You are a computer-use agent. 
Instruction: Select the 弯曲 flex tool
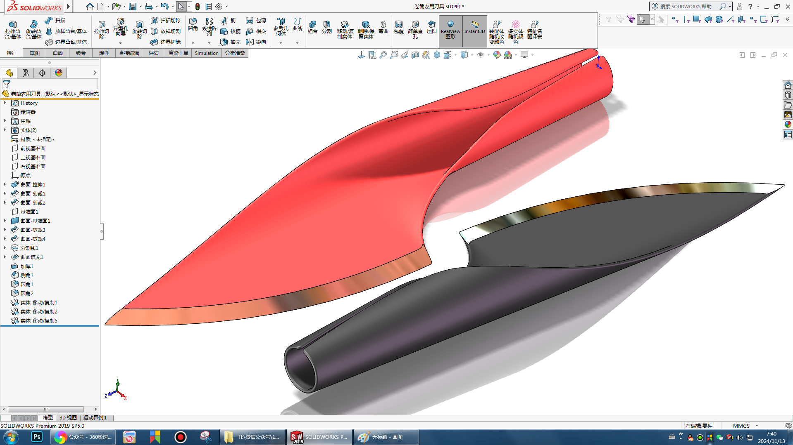pyautogui.click(x=383, y=27)
